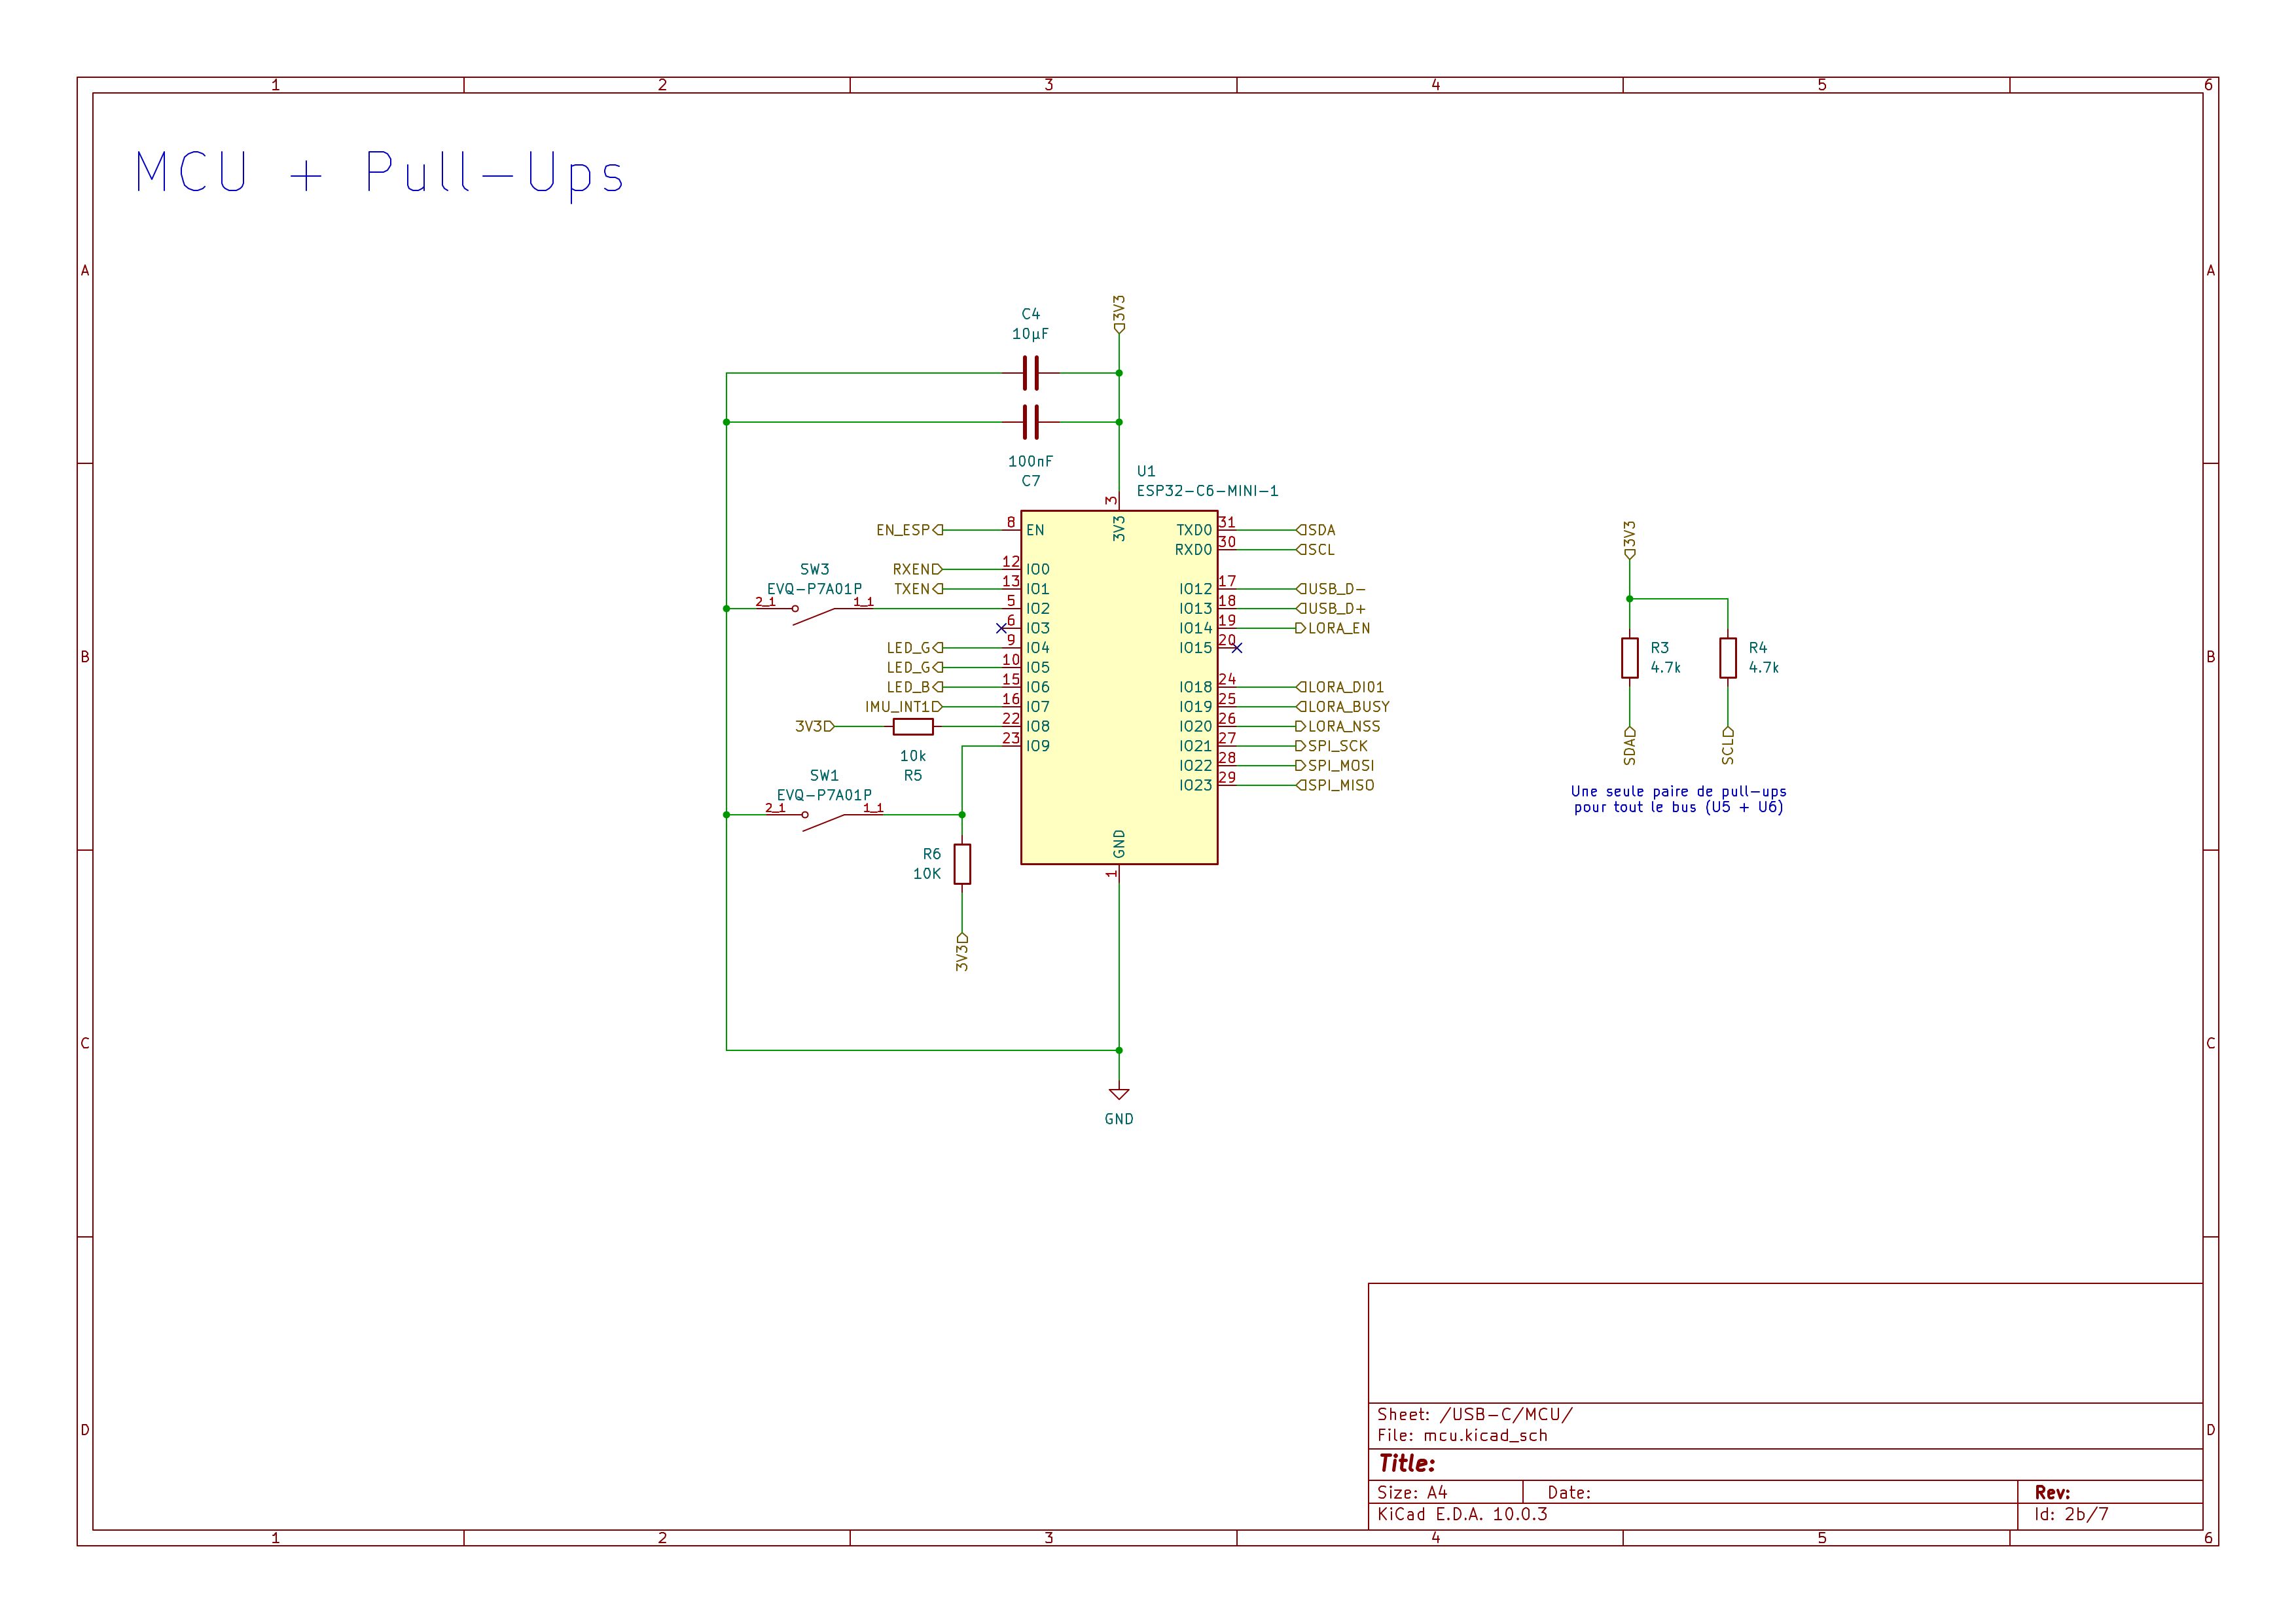Select resistor R6 symbol
Screen dimensions: 2296x1623
(962, 864)
